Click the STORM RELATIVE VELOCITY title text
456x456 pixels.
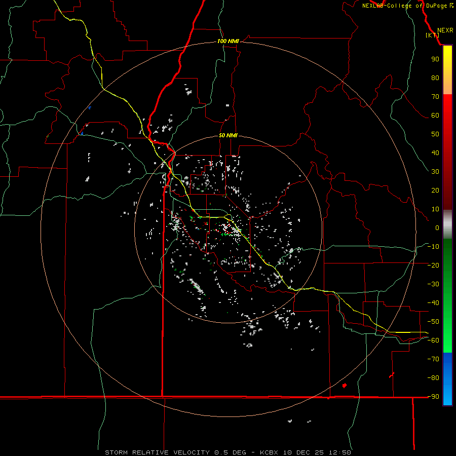coord(157,452)
